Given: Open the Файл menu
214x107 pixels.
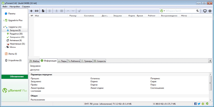Looking at the screenshot, I should (5, 7).
